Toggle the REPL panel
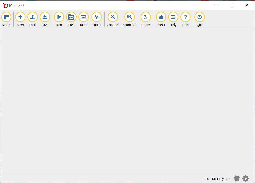This screenshot has height=183, width=255. (x=84, y=19)
